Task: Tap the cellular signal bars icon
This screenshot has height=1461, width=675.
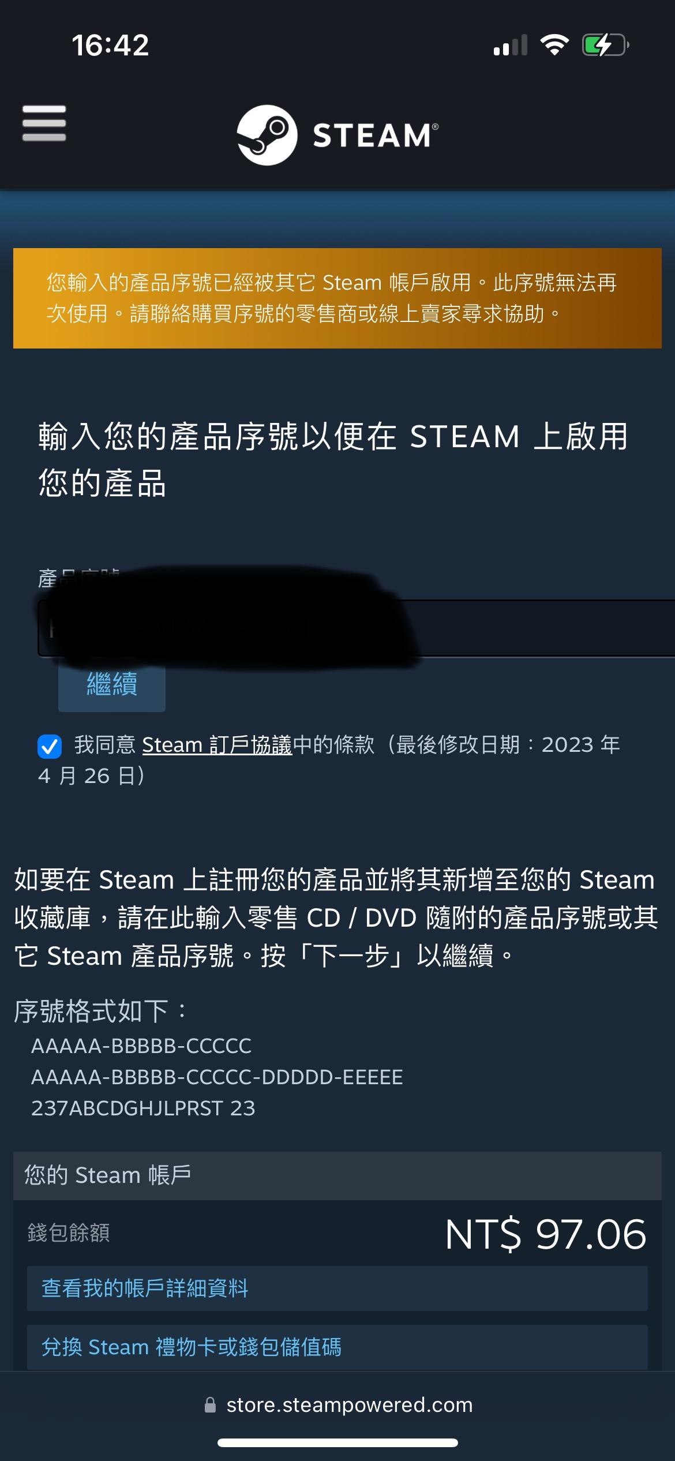Action: [511, 45]
